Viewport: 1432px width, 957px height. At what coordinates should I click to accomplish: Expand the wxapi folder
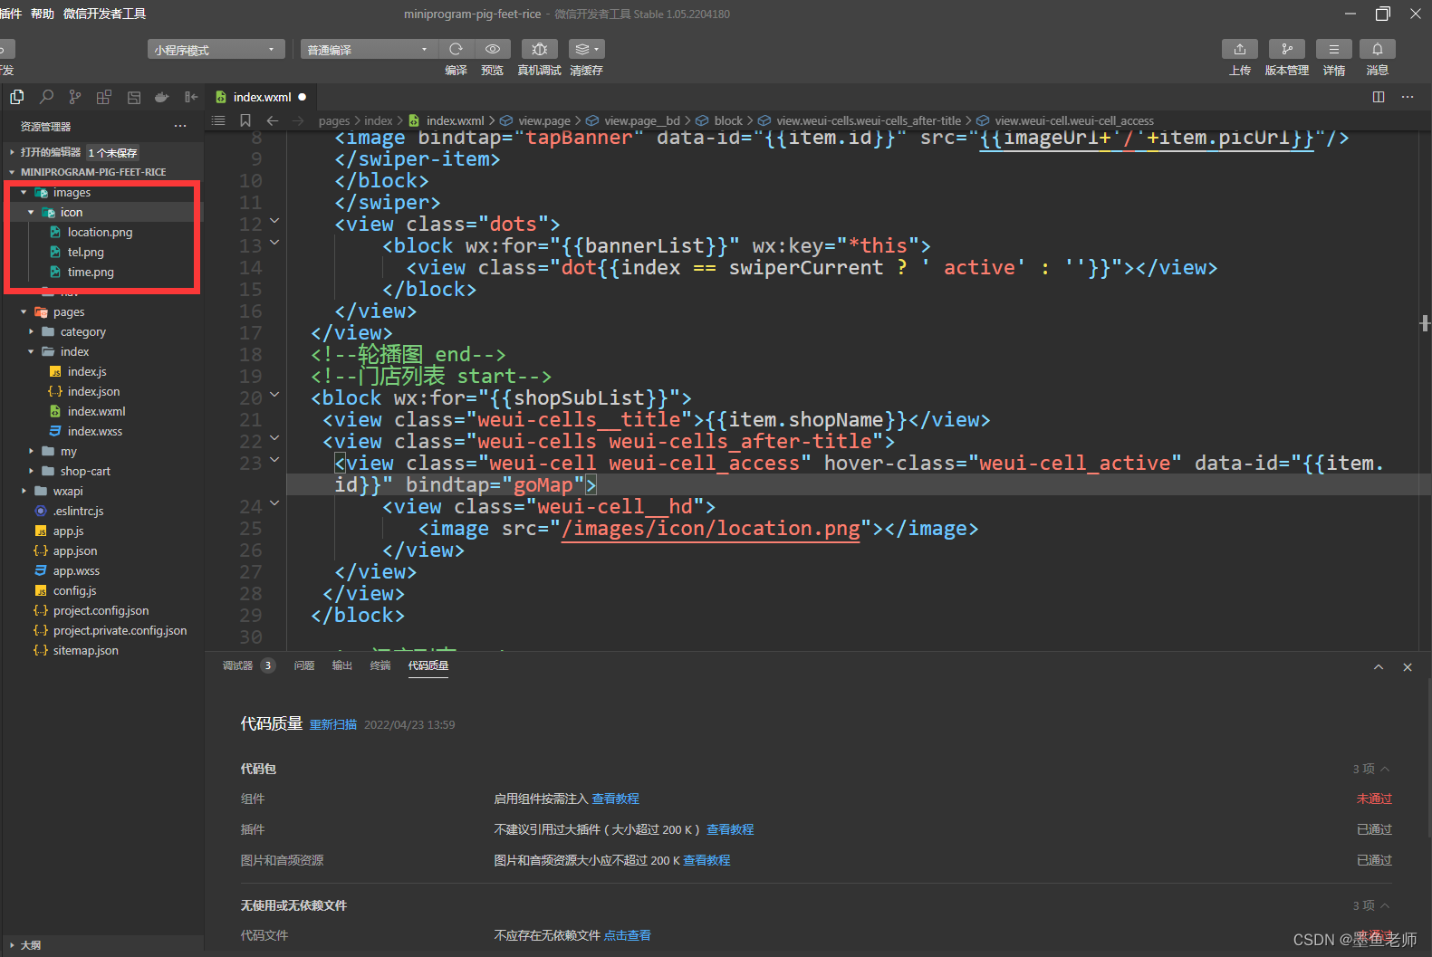coord(24,491)
